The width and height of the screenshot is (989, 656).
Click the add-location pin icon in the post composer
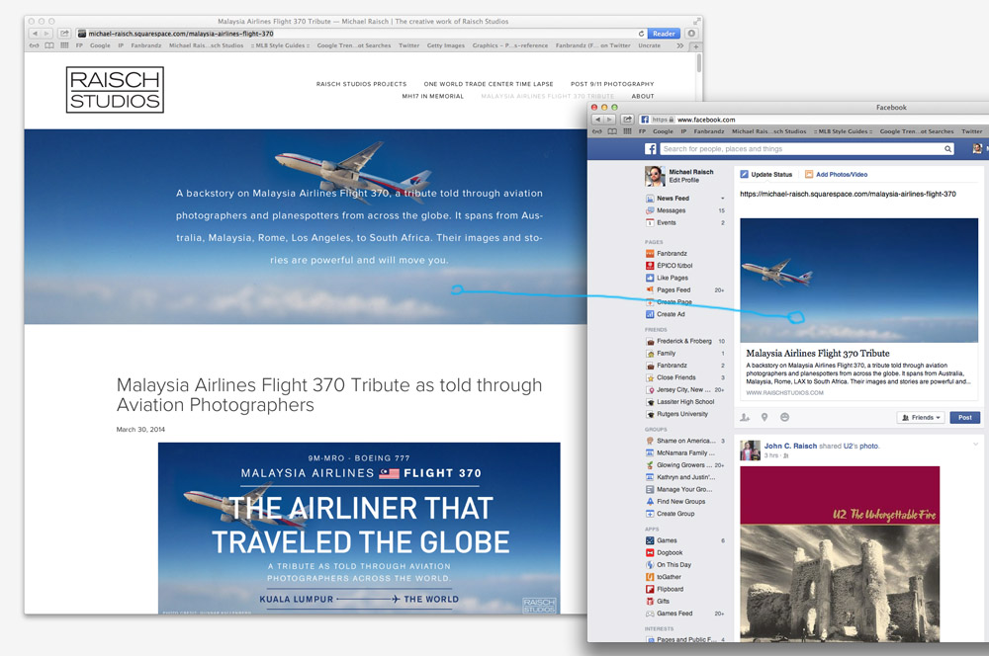pos(764,417)
